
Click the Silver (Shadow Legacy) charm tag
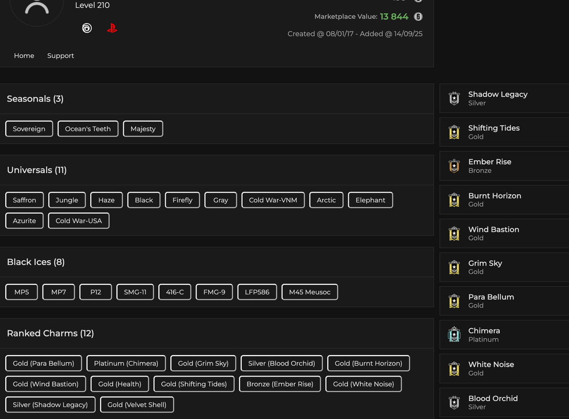pos(50,404)
